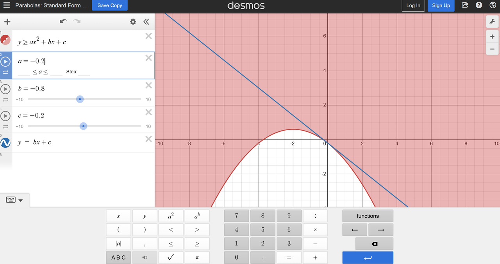
Task: Click the slider Step input field
Action: coord(84,72)
